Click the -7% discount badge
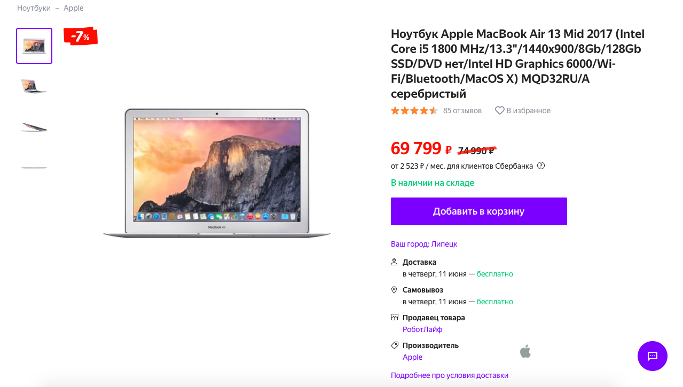 coord(80,36)
